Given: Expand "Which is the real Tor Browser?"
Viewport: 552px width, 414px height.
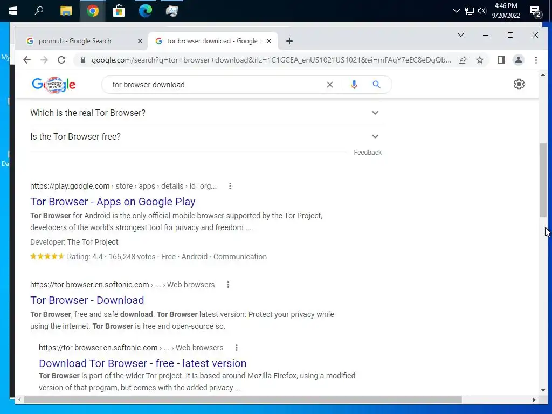Looking at the screenshot, I should click(206, 113).
